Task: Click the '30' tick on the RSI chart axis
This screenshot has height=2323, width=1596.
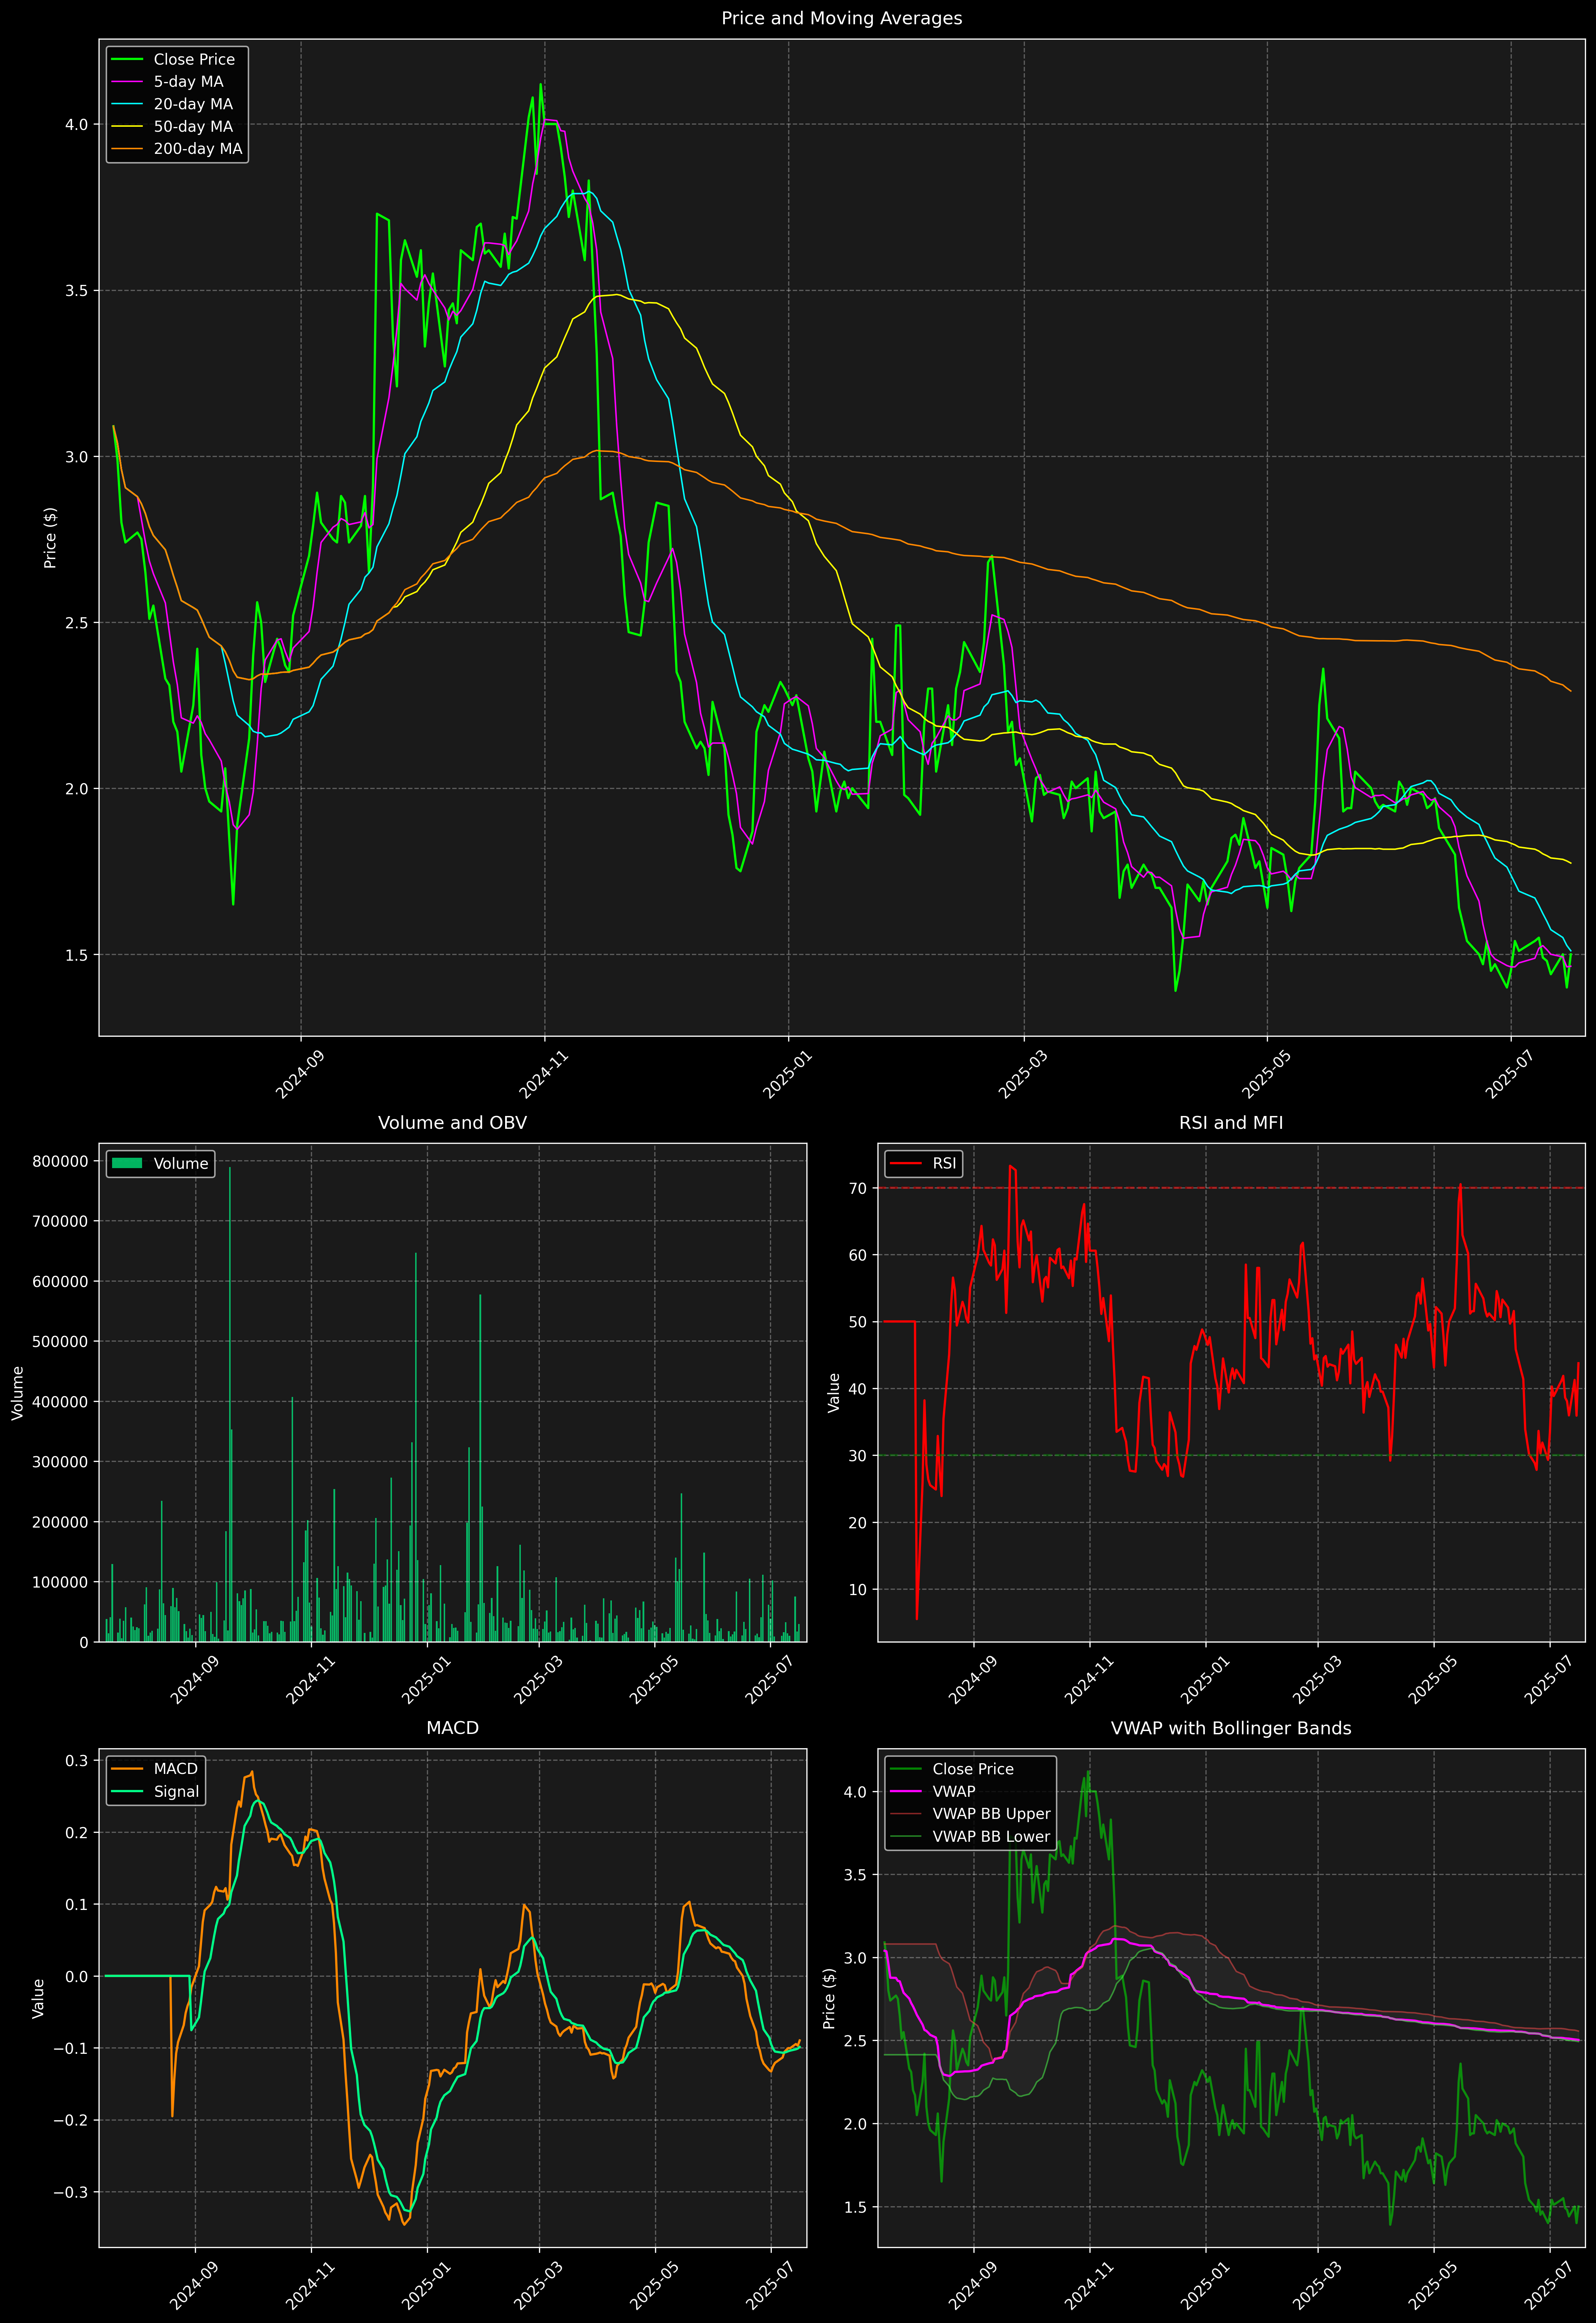Action: (x=859, y=1456)
